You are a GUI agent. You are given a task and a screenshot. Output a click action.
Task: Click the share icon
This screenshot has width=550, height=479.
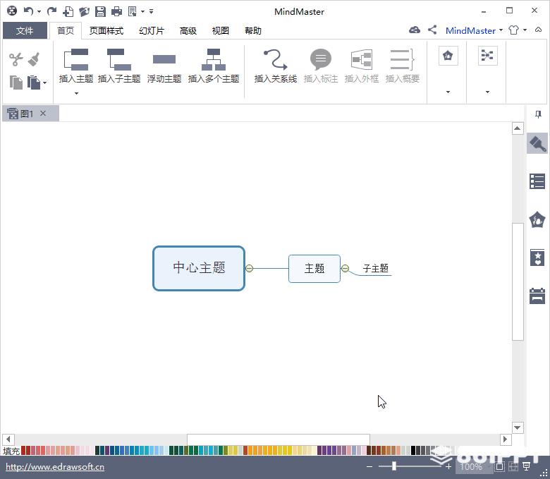coord(432,30)
